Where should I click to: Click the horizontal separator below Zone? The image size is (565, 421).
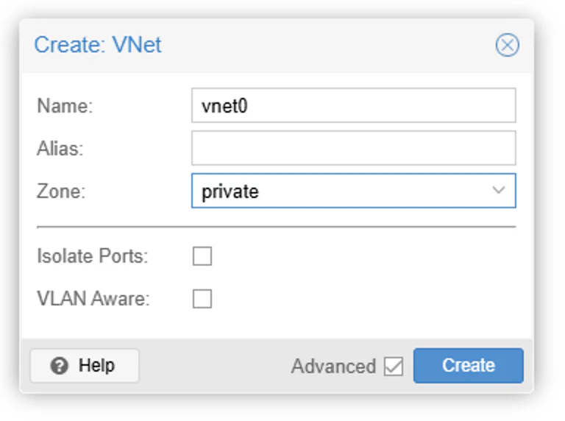[276, 227]
